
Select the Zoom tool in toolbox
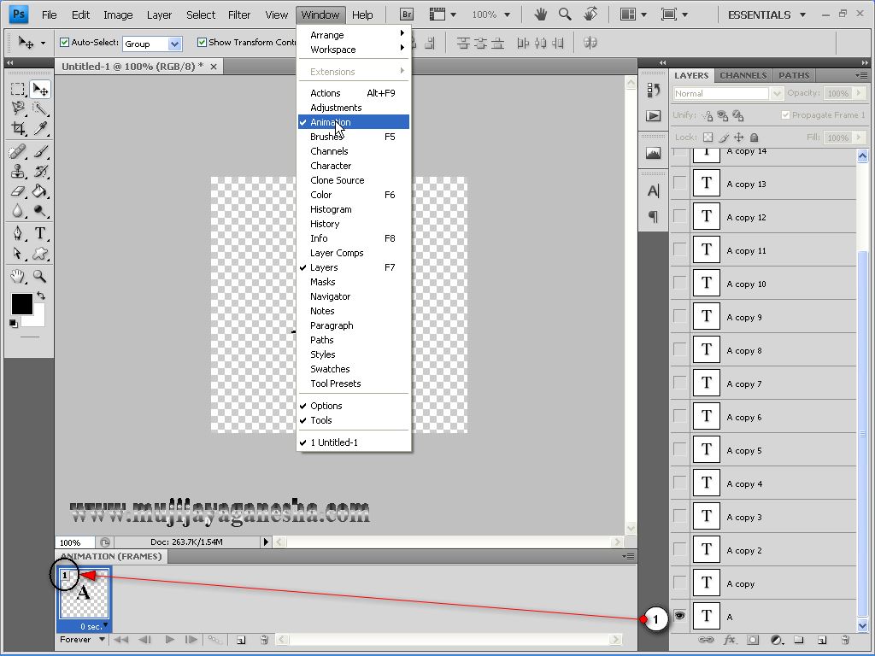click(40, 276)
